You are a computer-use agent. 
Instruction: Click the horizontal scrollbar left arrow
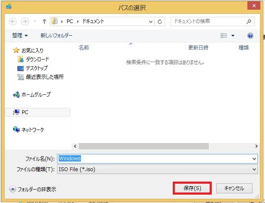[x=75, y=146]
